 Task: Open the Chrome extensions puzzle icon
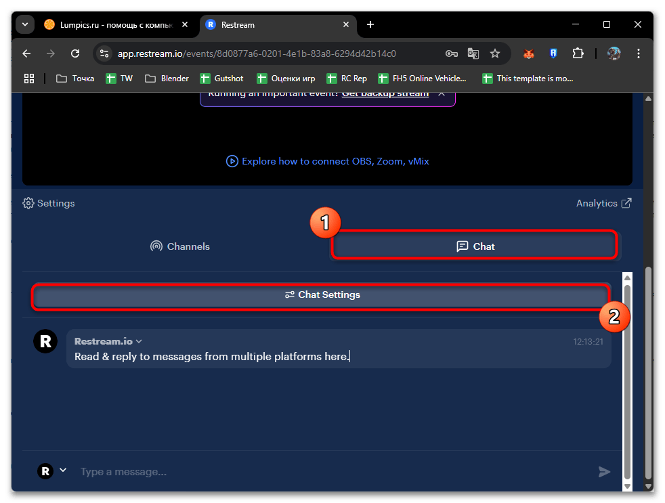pyautogui.click(x=578, y=53)
